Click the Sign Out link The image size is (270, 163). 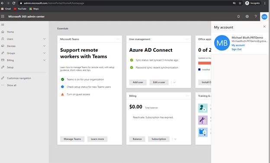coord(236,49)
